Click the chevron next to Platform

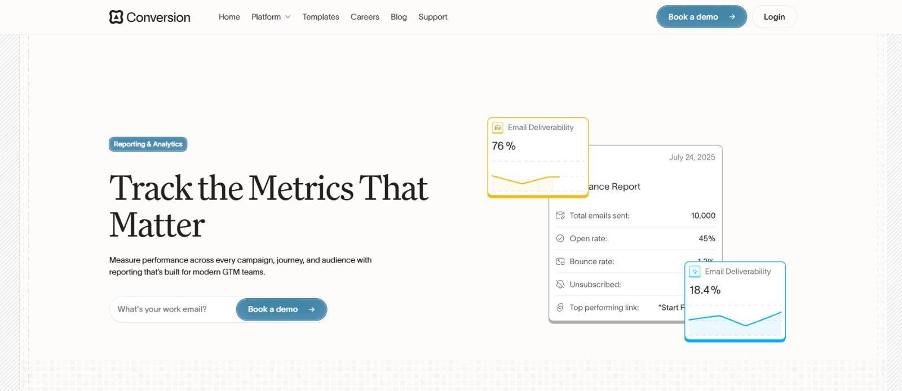288,17
